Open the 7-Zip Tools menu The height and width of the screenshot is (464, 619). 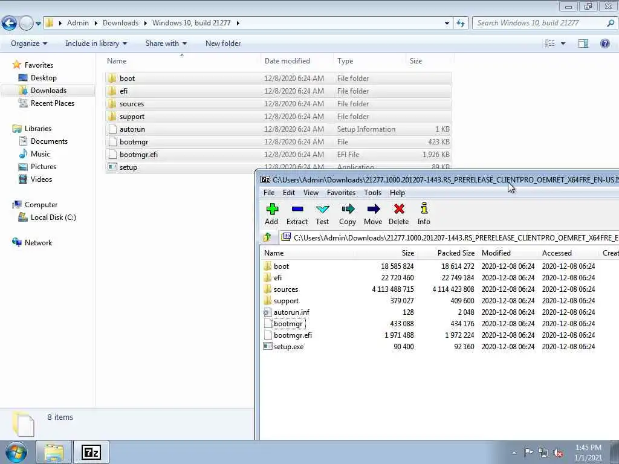372,193
